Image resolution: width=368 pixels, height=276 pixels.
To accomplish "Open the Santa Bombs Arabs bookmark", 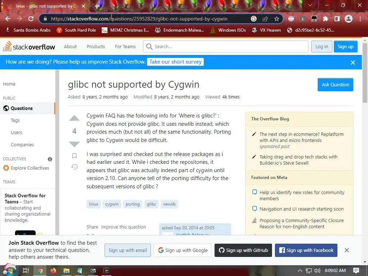I will point(28,30).
